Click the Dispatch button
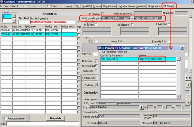This screenshot has width=194, height=127. pyautogui.click(x=56, y=118)
